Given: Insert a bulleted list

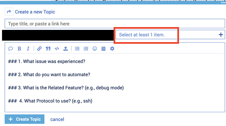Looking at the screenshot, I should point(77,49).
